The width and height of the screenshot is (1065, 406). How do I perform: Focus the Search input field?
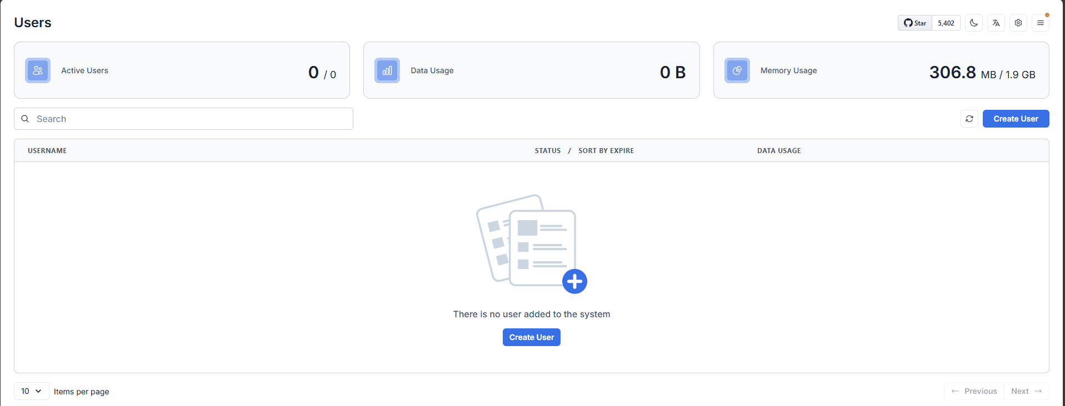189,119
